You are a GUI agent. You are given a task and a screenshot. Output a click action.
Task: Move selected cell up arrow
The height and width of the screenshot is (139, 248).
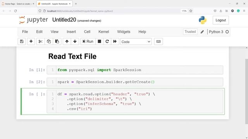[67, 41]
